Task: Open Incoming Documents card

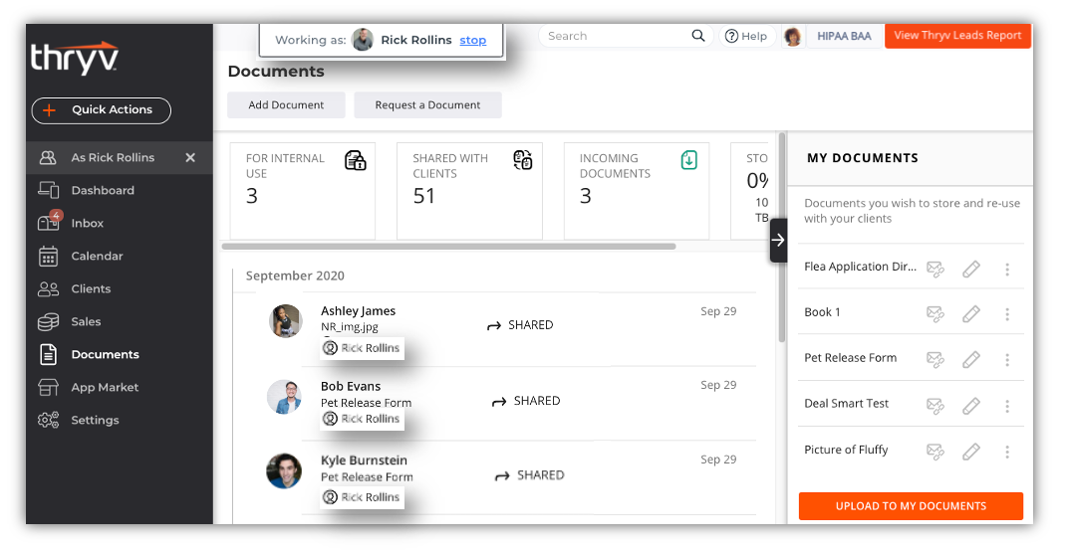Action: click(637, 191)
